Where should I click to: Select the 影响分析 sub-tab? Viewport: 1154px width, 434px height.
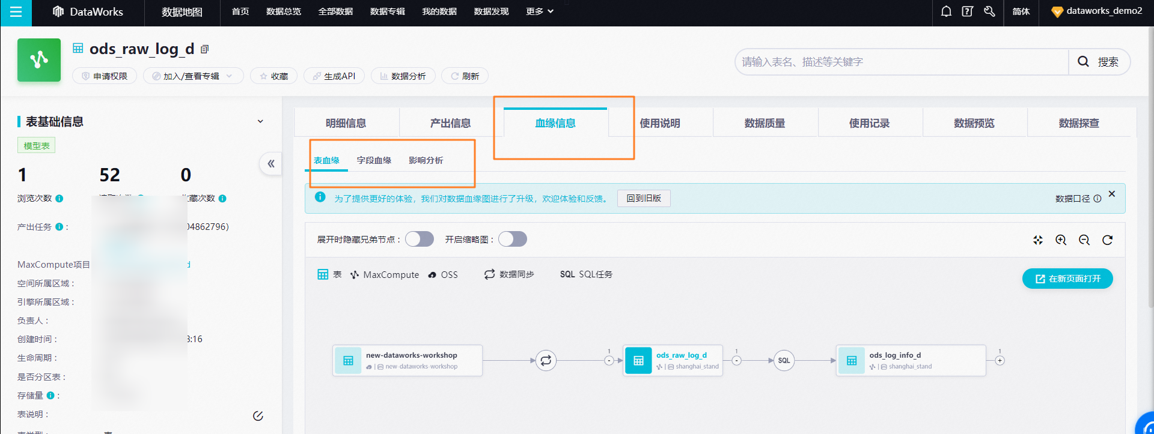(426, 160)
